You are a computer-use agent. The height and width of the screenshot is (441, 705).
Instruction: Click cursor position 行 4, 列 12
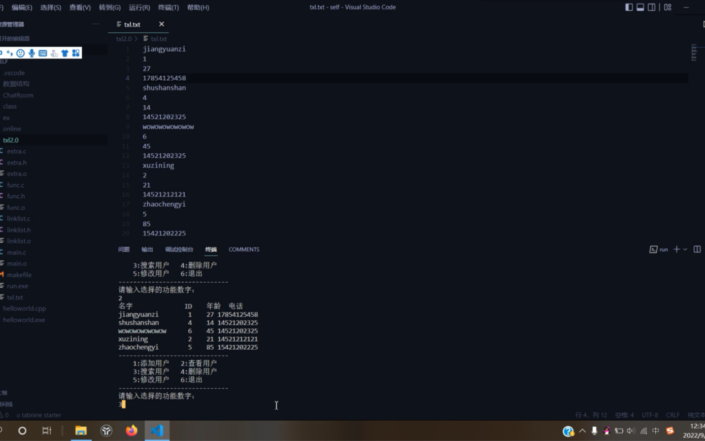tap(591, 415)
